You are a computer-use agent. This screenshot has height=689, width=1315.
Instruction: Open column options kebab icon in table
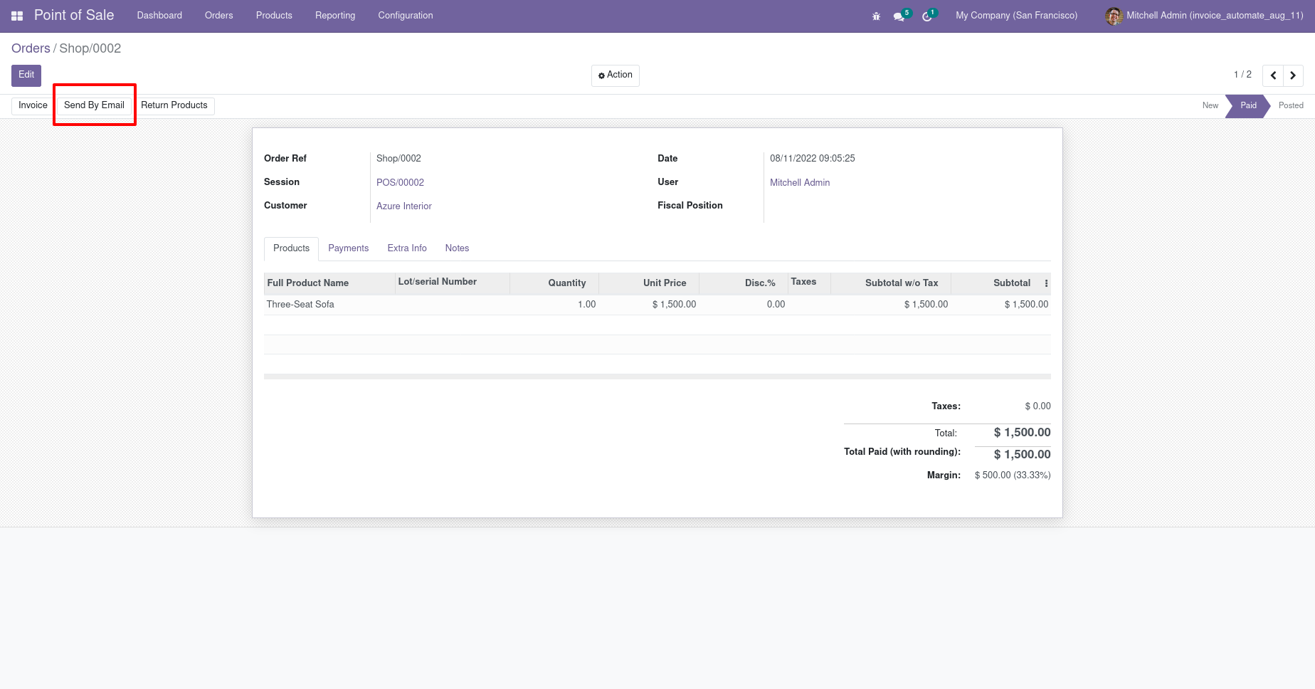click(1046, 283)
